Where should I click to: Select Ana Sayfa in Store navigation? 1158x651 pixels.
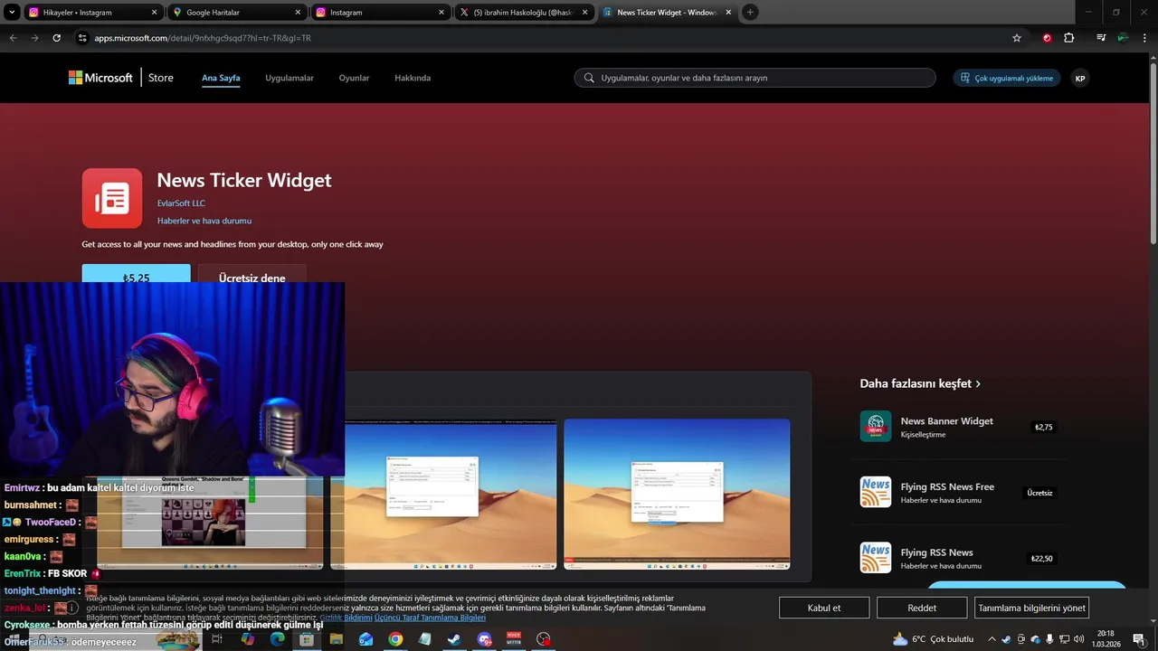tap(221, 78)
